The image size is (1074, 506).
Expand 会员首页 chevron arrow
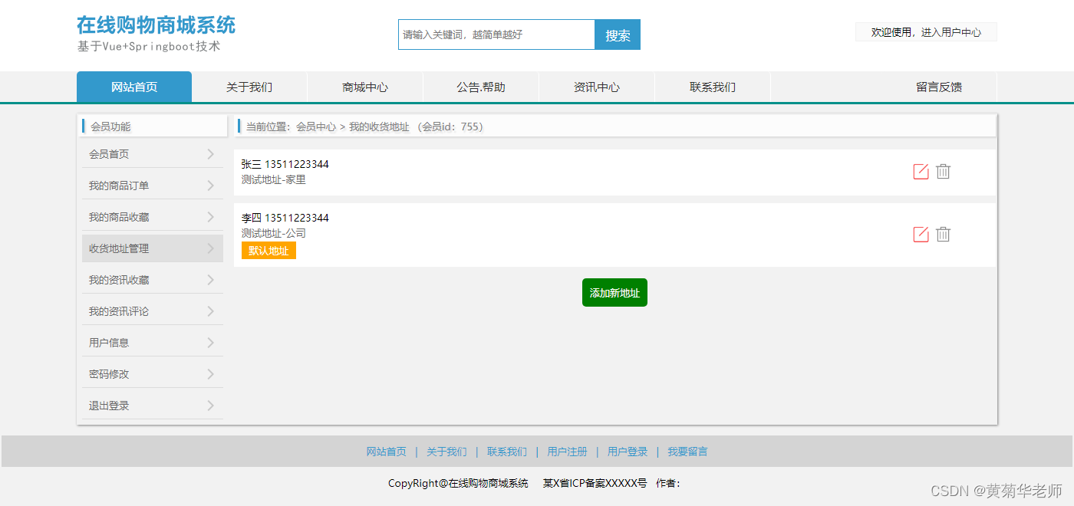tap(211, 154)
